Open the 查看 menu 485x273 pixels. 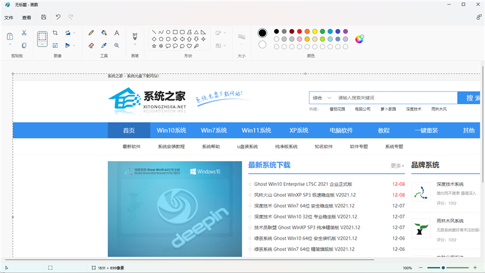(x=27, y=18)
